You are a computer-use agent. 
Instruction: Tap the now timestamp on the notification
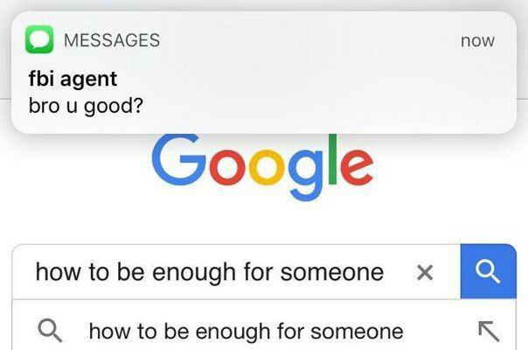(x=477, y=41)
